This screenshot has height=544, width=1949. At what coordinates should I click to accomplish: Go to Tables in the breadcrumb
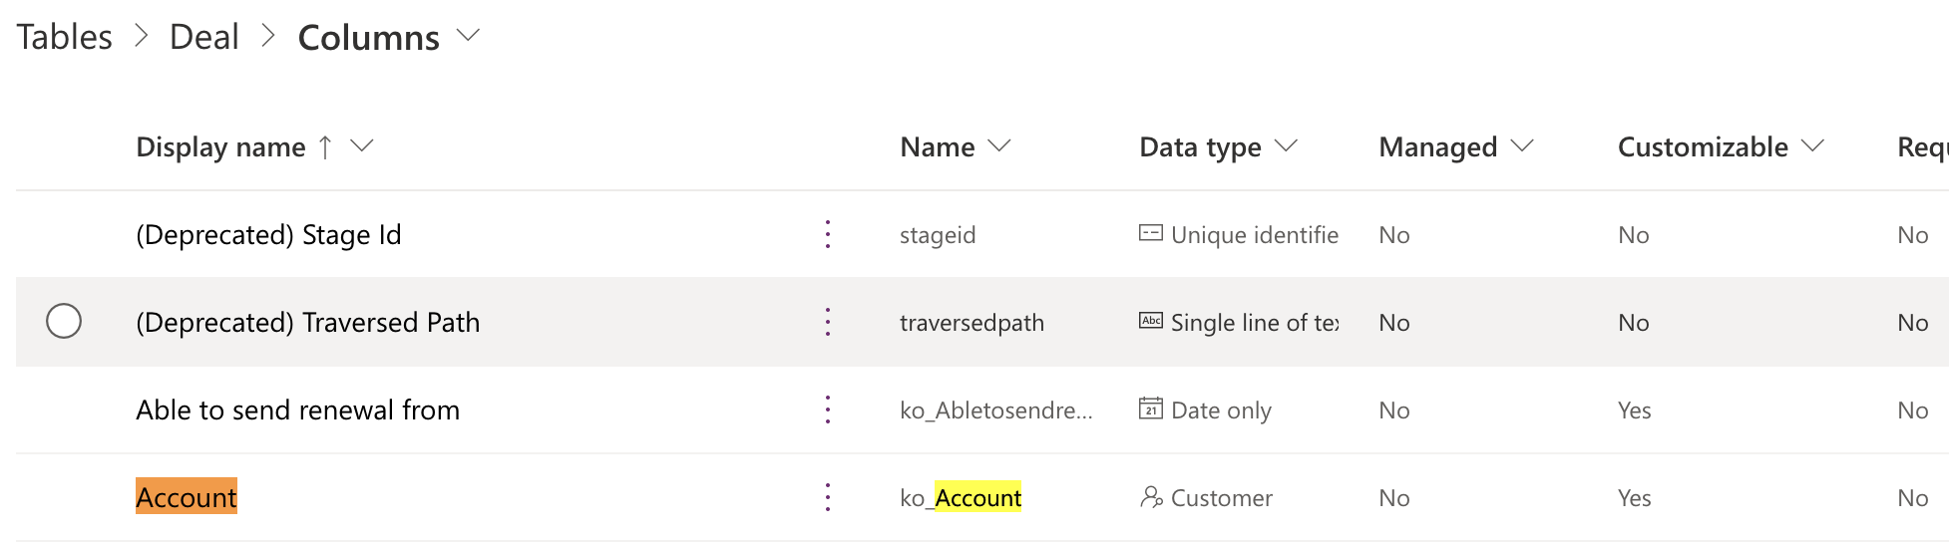coord(65,37)
